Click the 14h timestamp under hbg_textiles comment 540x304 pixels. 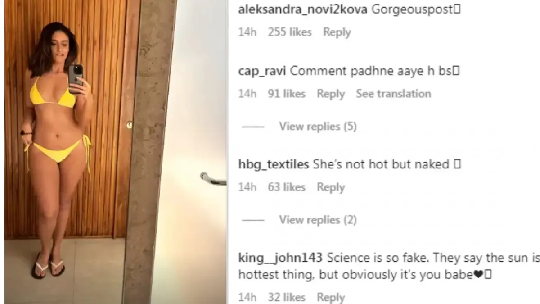coord(247,187)
